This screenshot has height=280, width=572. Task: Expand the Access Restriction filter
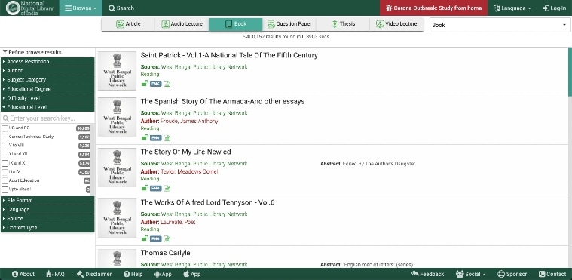point(47,61)
